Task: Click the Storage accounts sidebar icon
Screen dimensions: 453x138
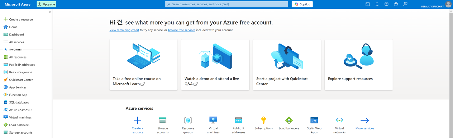Action: [6, 132]
